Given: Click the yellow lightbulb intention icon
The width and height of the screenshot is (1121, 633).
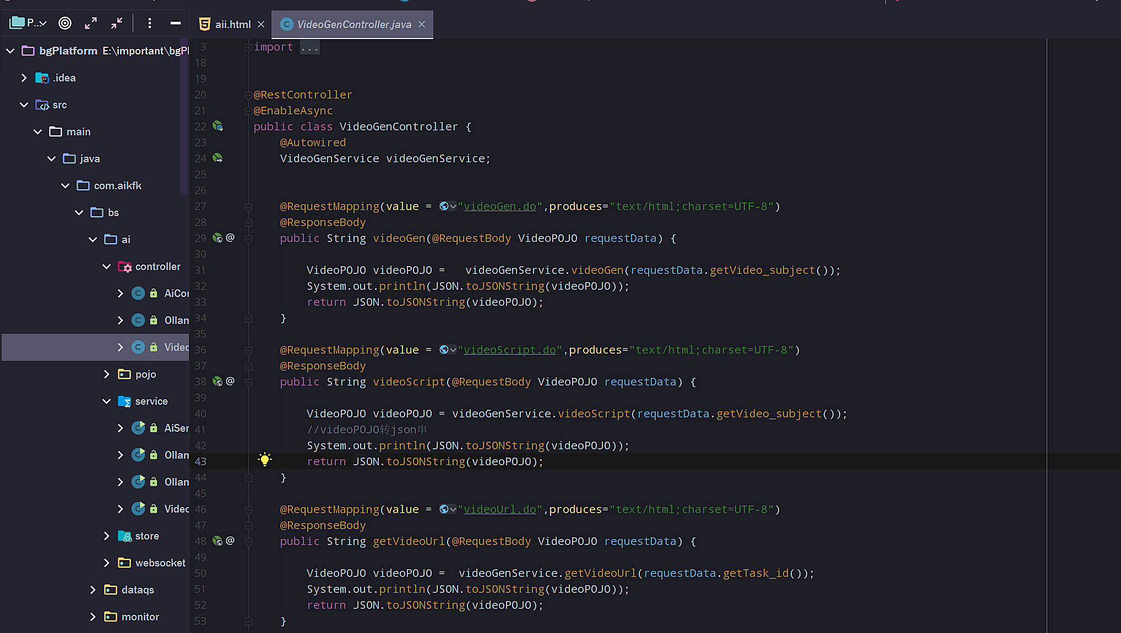Looking at the screenshot, I should [265, 459].
